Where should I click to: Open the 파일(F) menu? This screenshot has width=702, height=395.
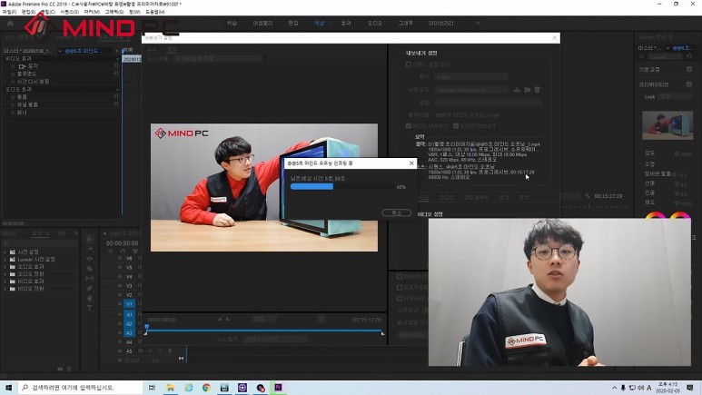pyautogui.click(x=9, y=12)
